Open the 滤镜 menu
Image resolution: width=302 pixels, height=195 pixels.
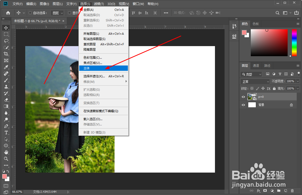coord(98,4)
